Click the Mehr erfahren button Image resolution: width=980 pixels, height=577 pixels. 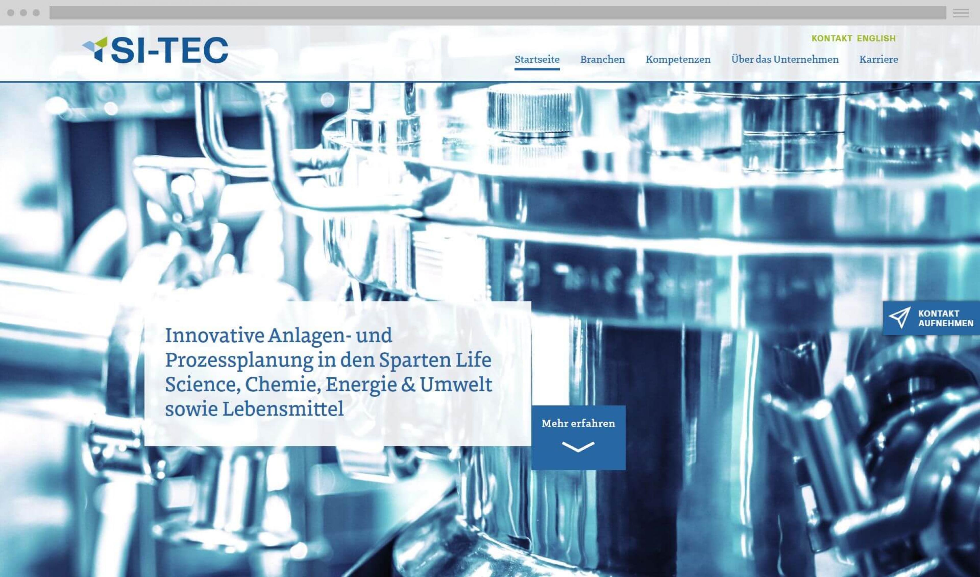[578, 438]
